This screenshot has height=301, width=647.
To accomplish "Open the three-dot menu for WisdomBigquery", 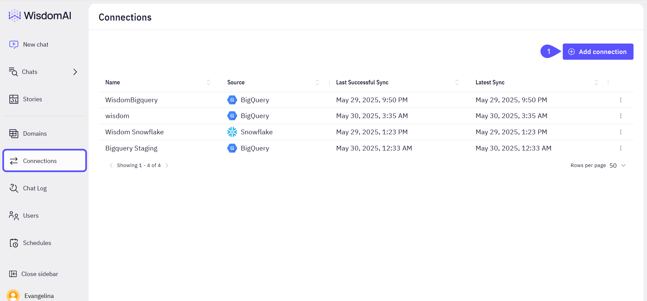I will tap(621, 100).
